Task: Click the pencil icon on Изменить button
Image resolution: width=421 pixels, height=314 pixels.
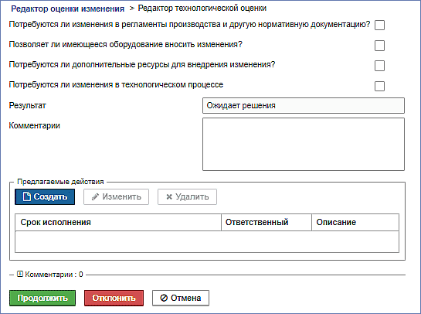Action: [x=95, y=196]
